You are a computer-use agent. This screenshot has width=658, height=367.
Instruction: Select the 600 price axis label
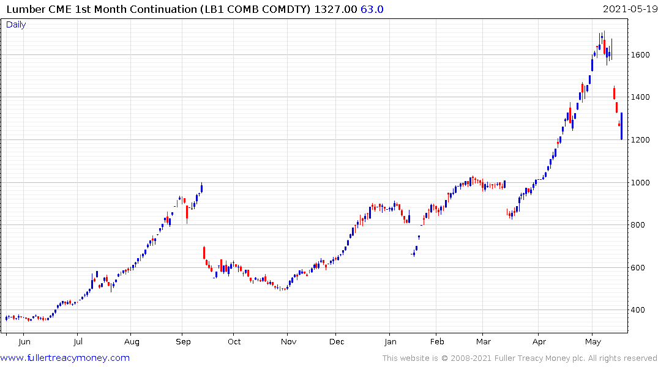click(638, 268)
